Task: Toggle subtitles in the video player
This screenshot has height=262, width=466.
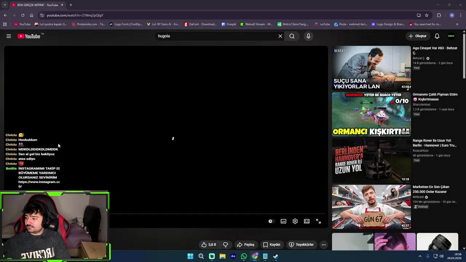Action: point(284,221)
